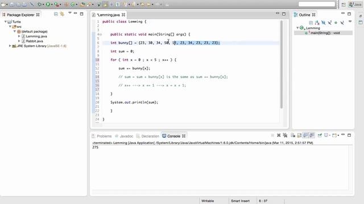Image resolution: width=364 pixels, height=204 pixels.
Task: Expand JRE System Library node
Action: click(10, 46)
